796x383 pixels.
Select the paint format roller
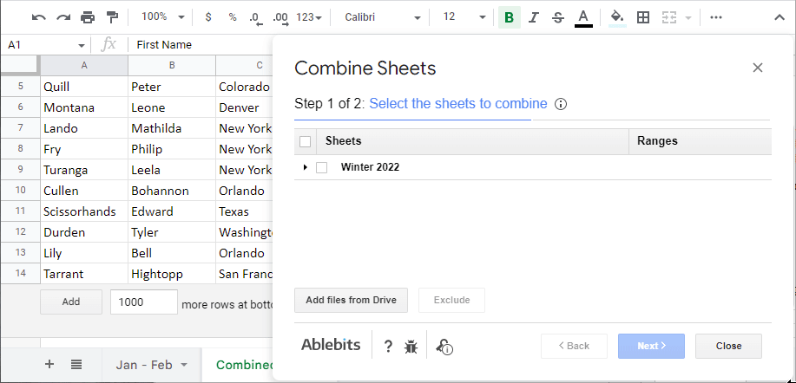pyautogui.click(x=112, y=17)
